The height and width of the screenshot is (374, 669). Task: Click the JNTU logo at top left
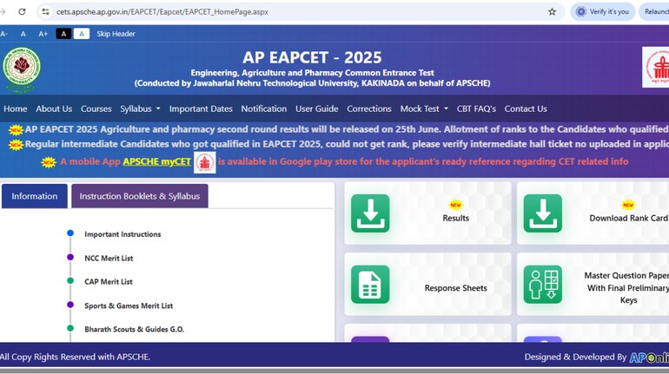pos(22,69)
